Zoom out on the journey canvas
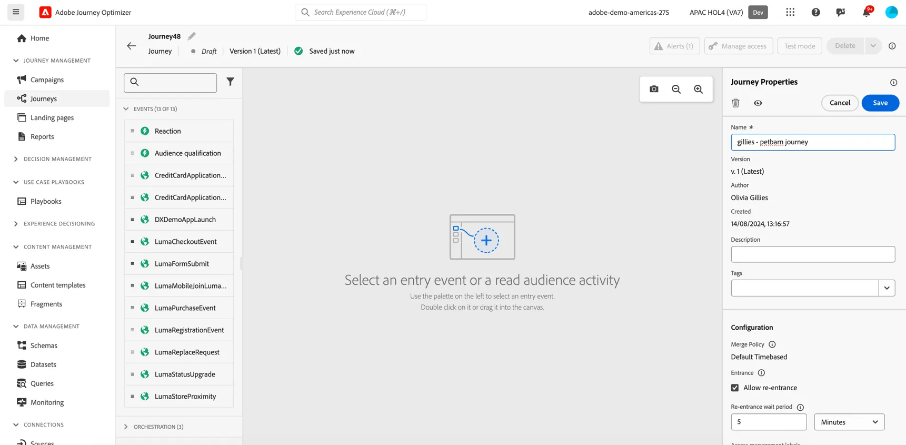The width and height of the screenshot is (906, 445). tap(676, 89)
